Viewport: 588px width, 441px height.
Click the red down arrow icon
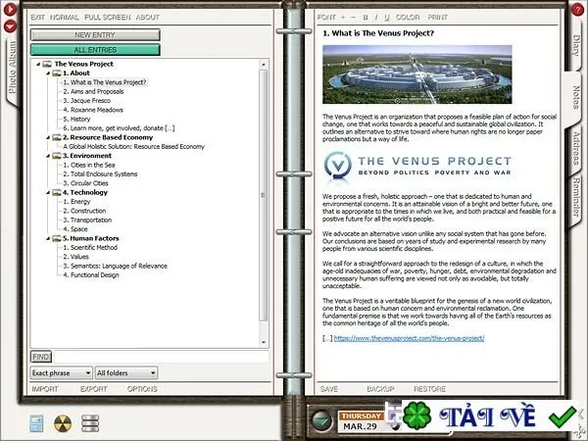coord(10,25)
